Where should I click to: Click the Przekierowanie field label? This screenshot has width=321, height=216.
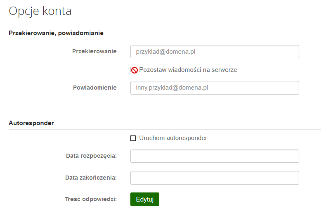(x=94, y=51)
